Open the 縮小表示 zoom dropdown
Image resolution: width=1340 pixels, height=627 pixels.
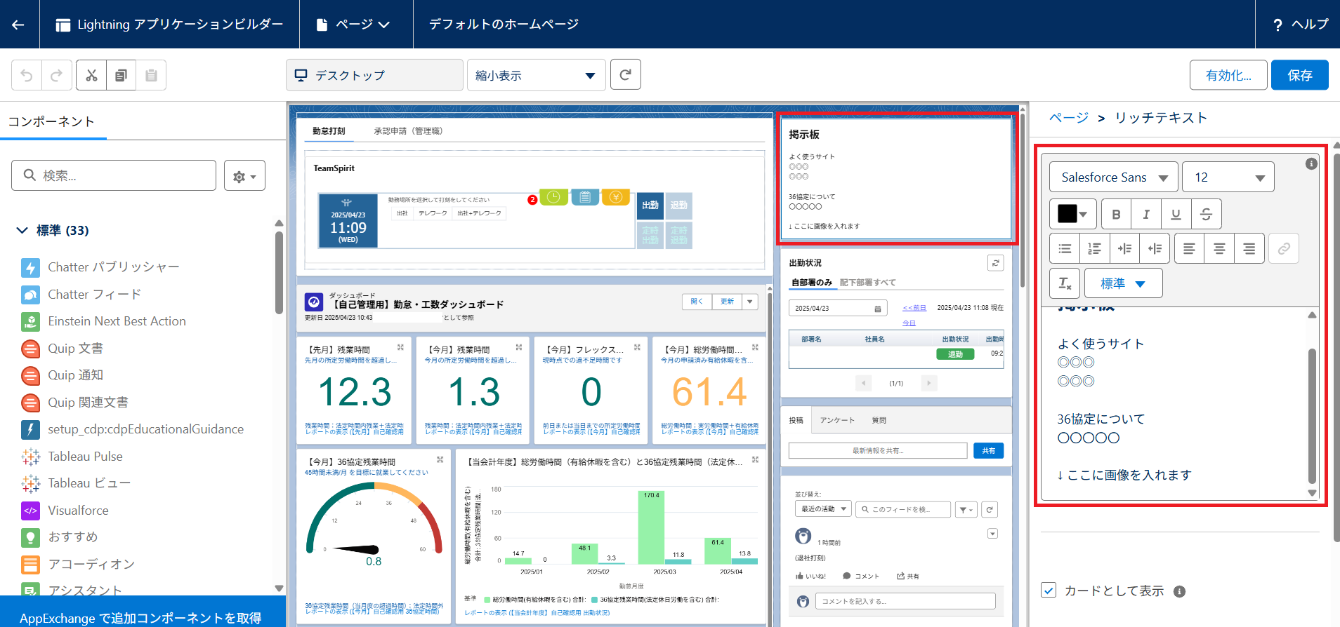click(536, 75)
